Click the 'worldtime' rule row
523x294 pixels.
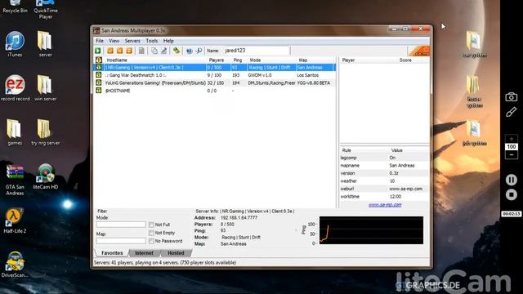click(384, 196)
